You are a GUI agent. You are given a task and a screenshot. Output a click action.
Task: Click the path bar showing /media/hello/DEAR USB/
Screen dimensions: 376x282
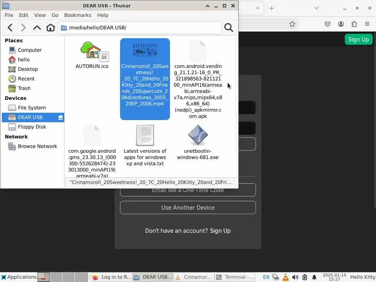140,28
